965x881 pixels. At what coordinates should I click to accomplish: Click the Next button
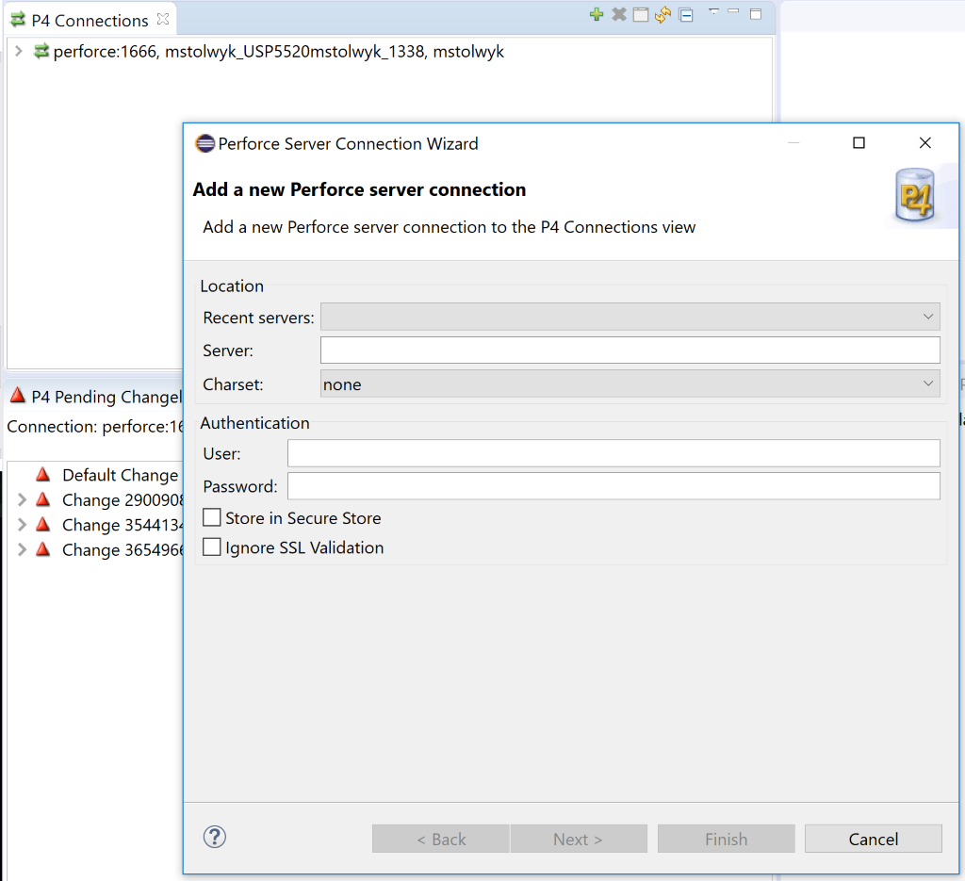pyautogui.click(x=579, y=840)
